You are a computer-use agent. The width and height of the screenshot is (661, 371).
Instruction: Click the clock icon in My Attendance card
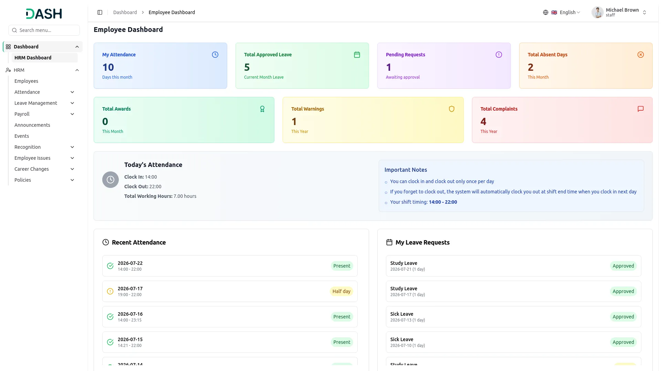pos(215,55)
